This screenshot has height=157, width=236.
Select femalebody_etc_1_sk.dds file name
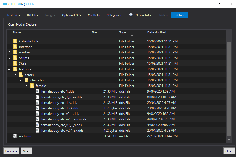pos(60,108)
